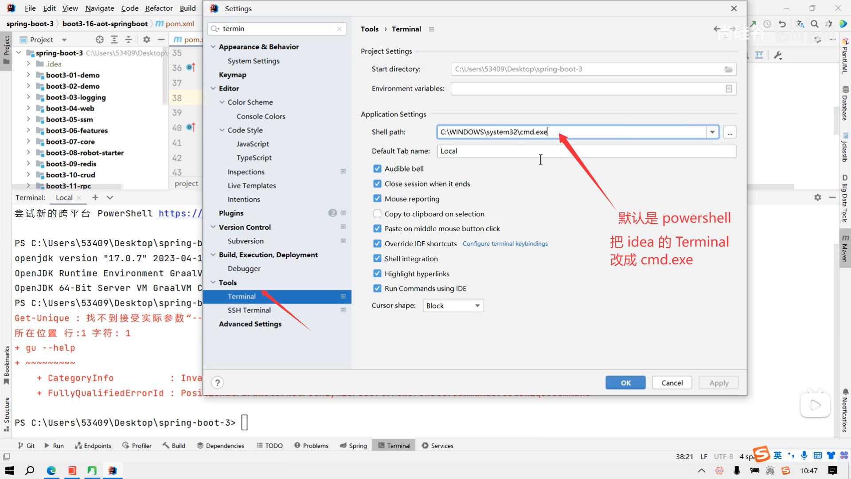Image resolution: width=851 pixels, height=479 pixels.
Task: Click the Windows Start button
Action: (10, 471)
